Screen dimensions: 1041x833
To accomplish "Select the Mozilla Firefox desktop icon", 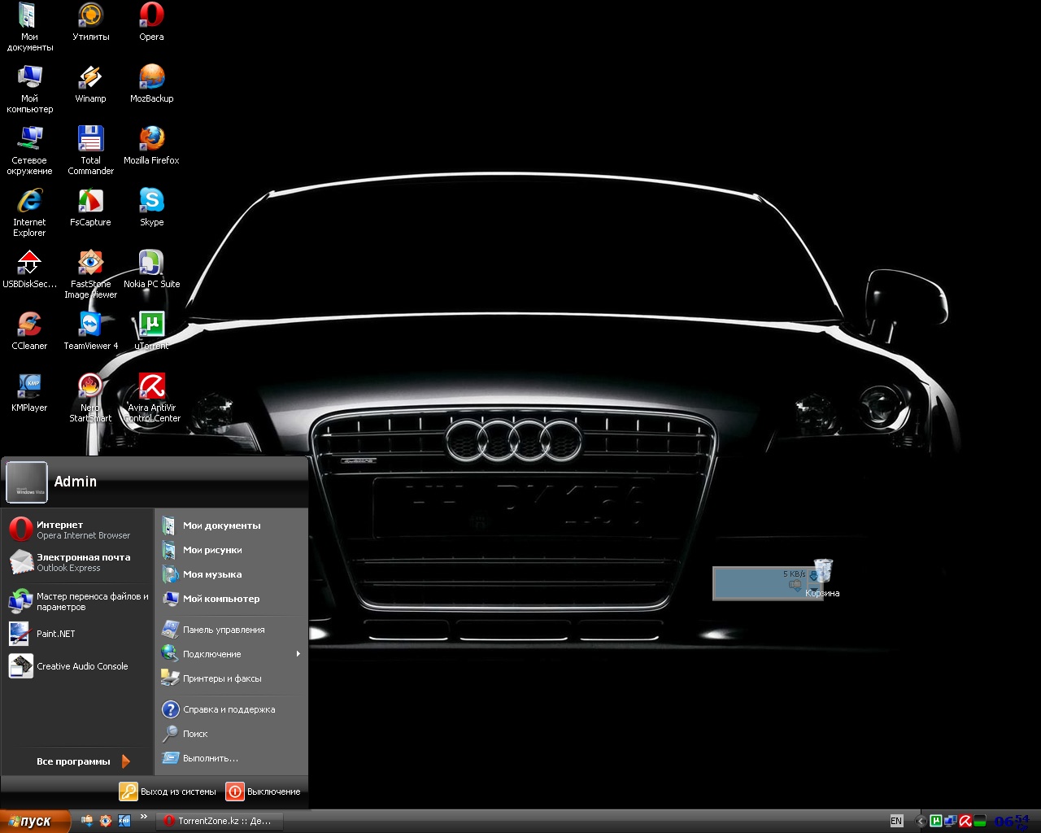I will tap(151, 146).
